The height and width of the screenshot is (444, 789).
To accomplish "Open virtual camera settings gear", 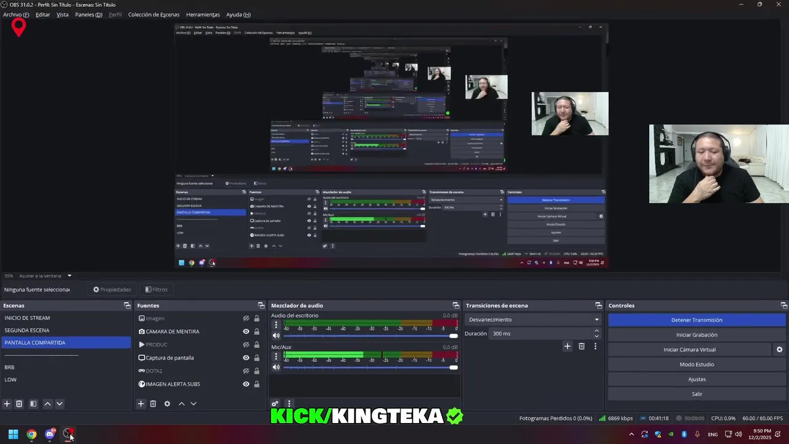I will 779,350.
